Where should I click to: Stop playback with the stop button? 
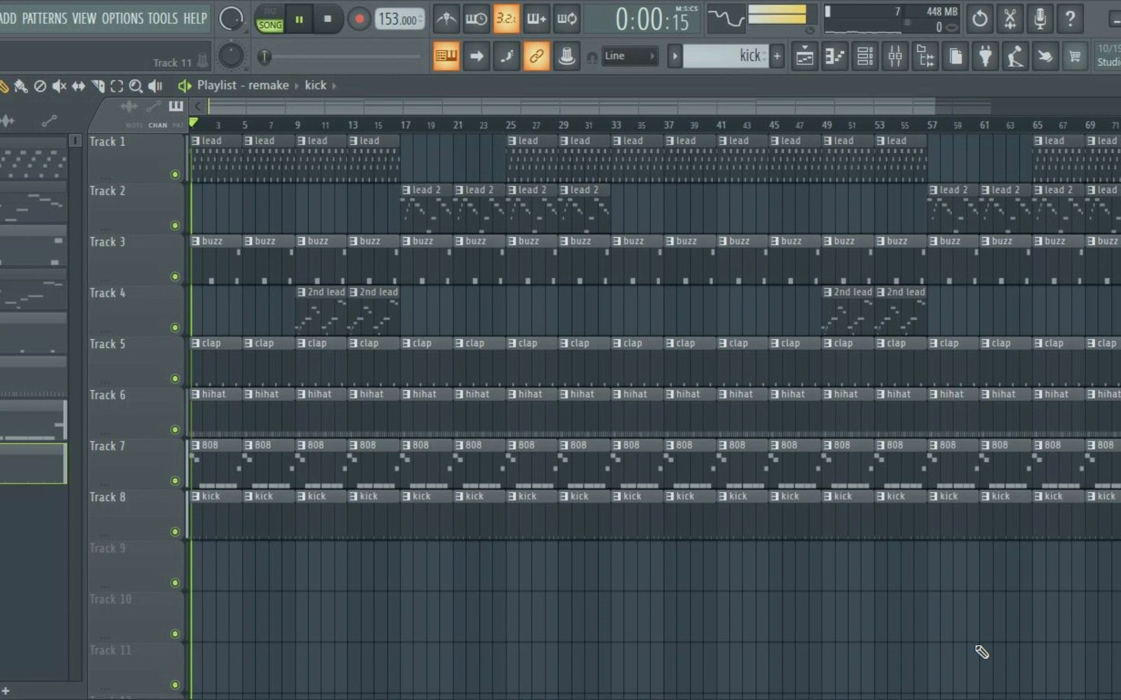(x=328, y=19)
